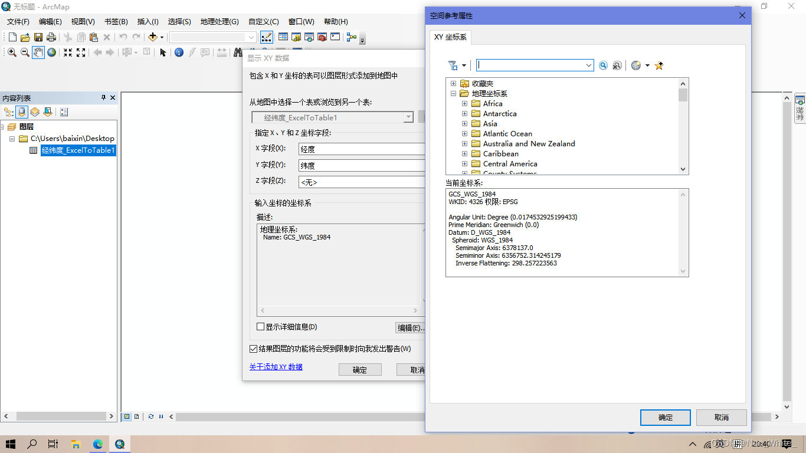This screenshot has width=806, height=453.
Task: Select the Identify info tool
Action: [x=179, y=52]
